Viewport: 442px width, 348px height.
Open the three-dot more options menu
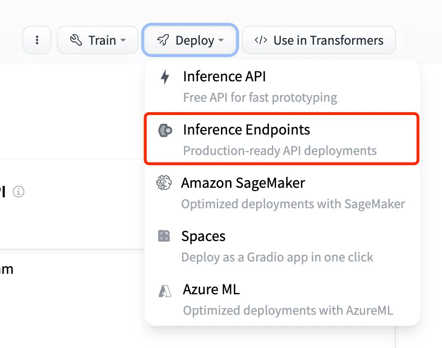(37, 40)
